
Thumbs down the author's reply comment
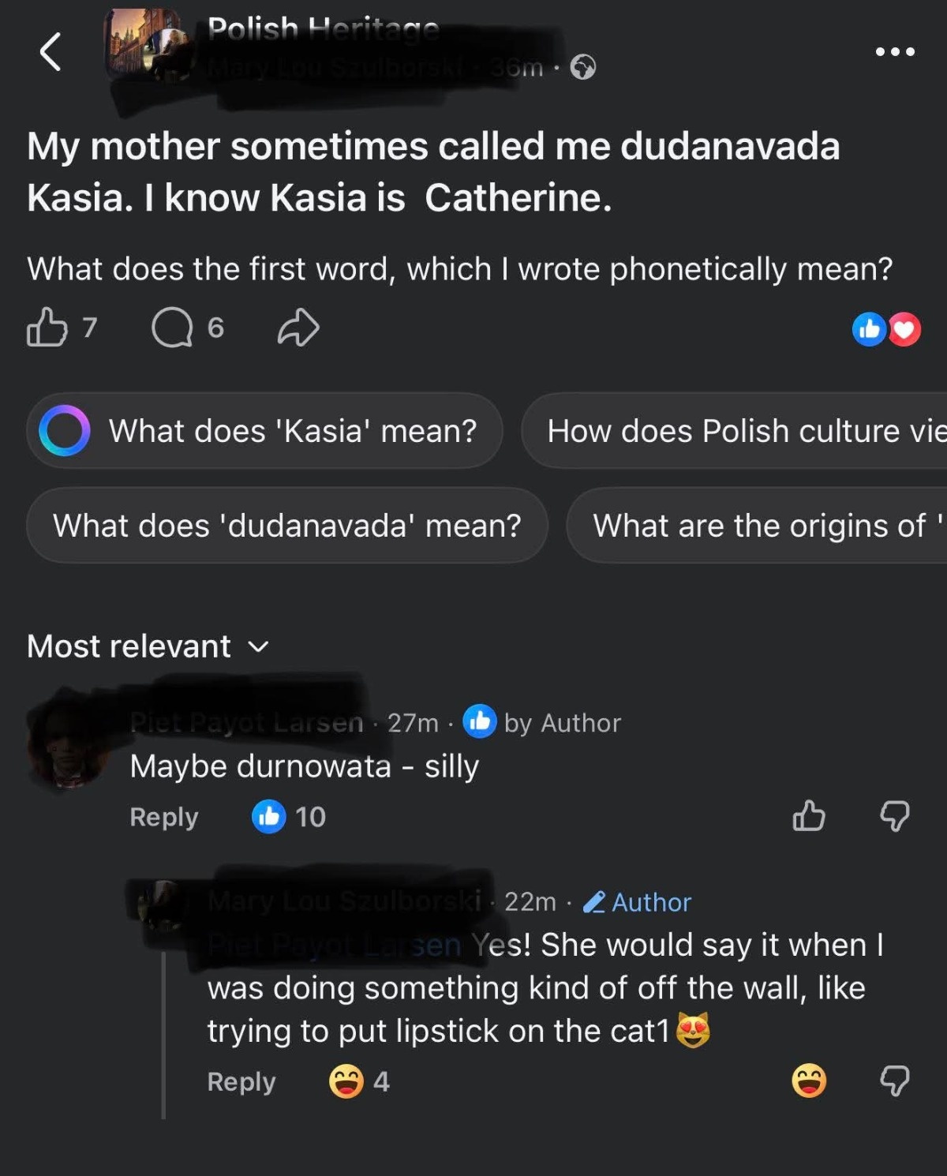(895, 1081)
